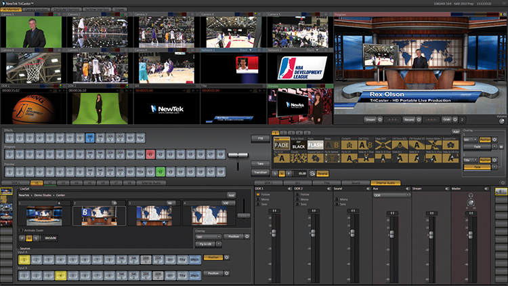Screen dimensions: 508x286
Task: Enable the Animate Zoom checkbox
Action: [20, 230]
